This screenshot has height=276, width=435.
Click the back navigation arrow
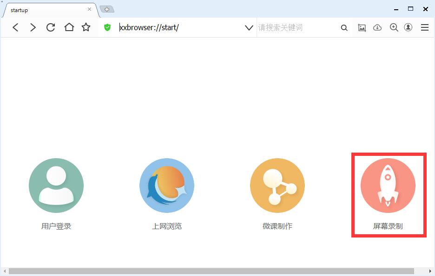(x=15, y=28)
